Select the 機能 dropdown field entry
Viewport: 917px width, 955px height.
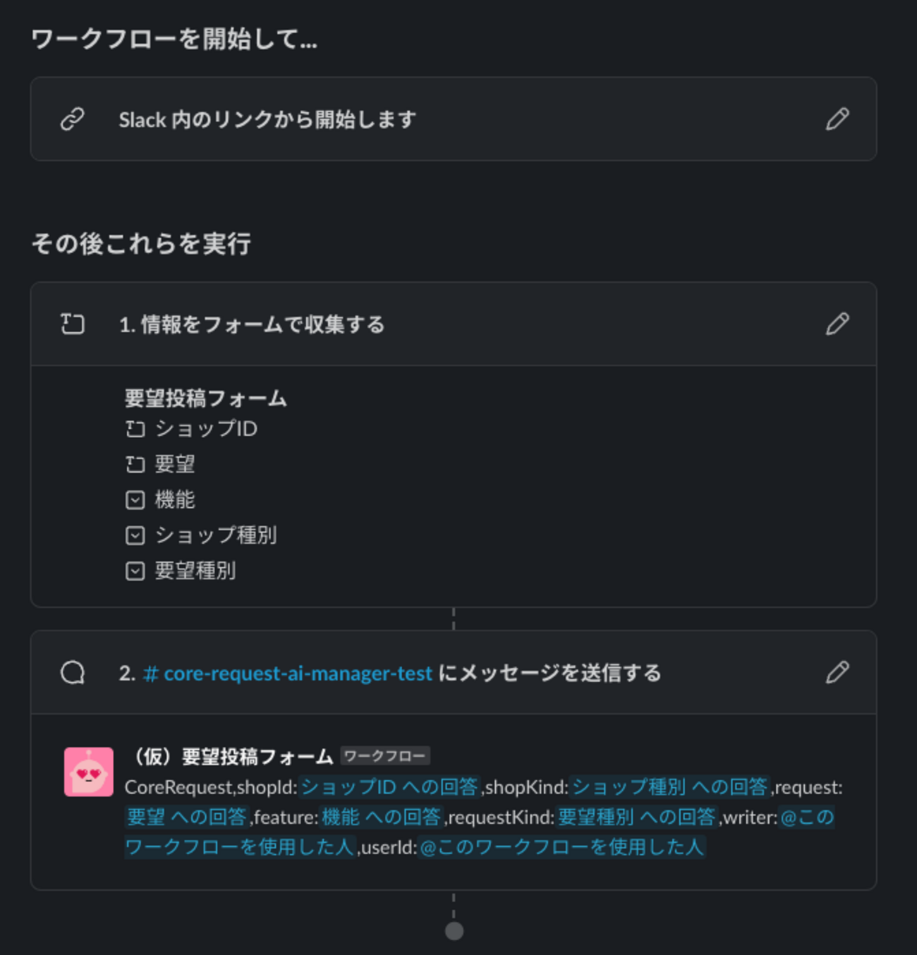160,499
